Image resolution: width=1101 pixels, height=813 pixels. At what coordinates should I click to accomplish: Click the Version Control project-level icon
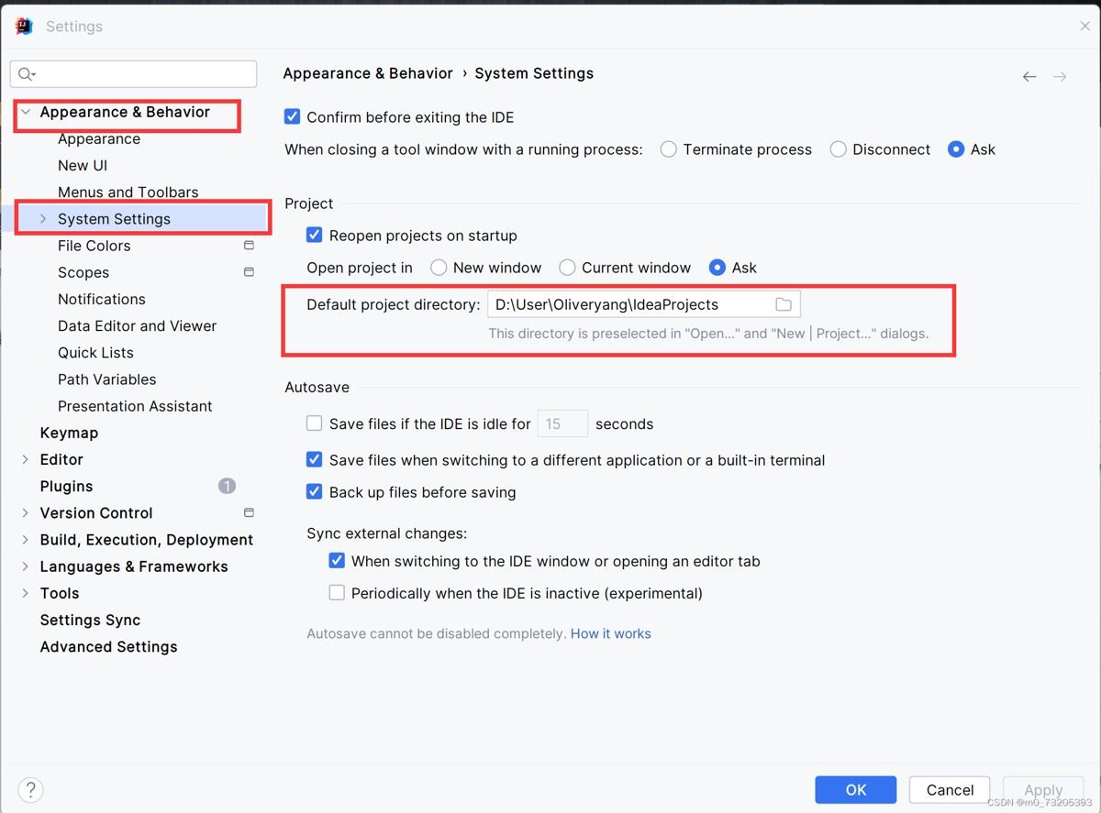(249, 512)
